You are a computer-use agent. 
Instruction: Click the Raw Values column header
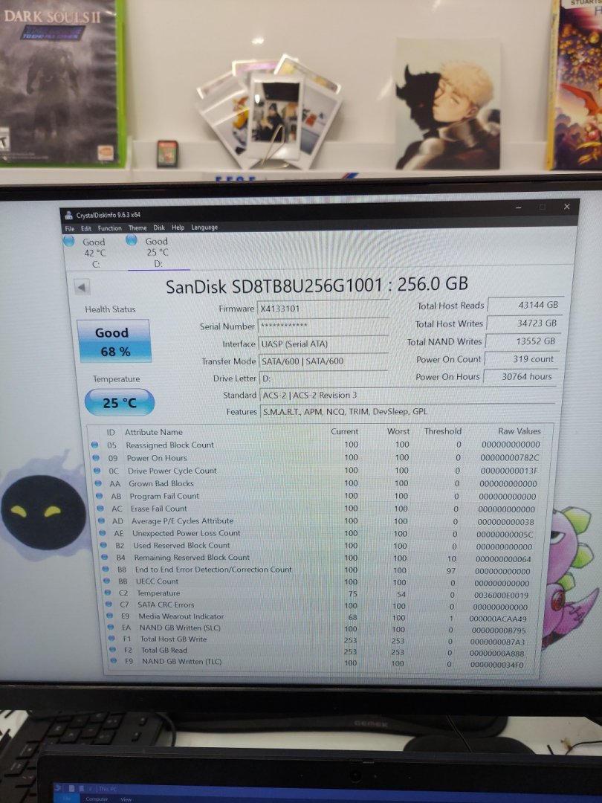click(x=519, y=431)
